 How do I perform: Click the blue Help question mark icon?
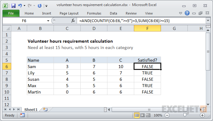click(187, 13)
